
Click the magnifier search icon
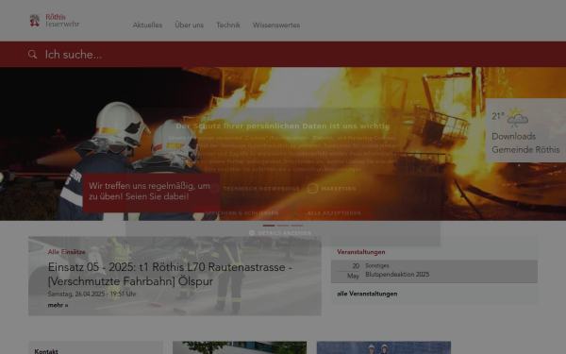(x=32, y=54)
